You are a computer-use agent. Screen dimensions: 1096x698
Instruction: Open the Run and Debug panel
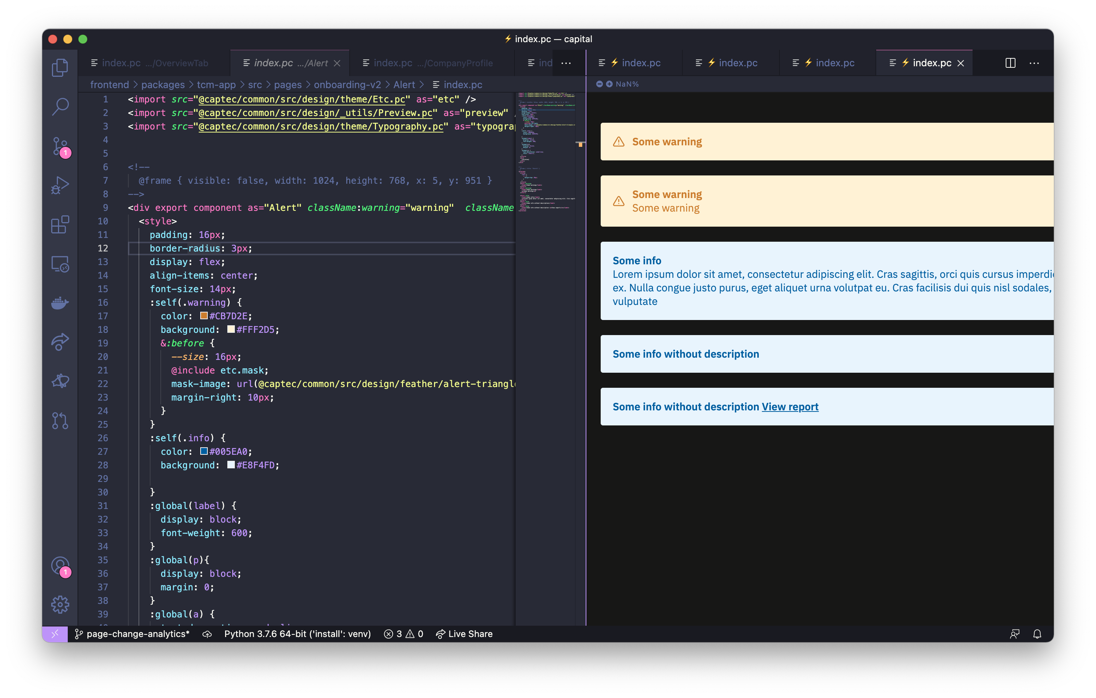click(x=59, y=185)
